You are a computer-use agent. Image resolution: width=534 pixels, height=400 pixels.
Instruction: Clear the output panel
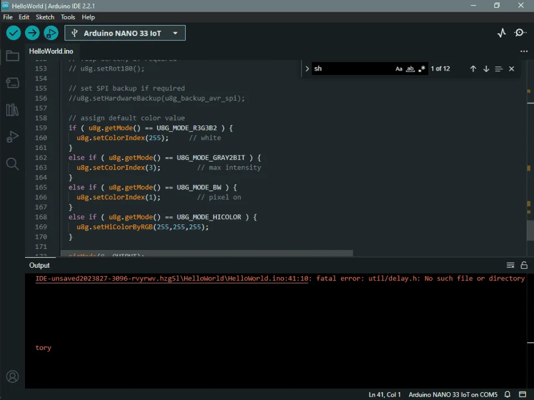tap(510, 266)
